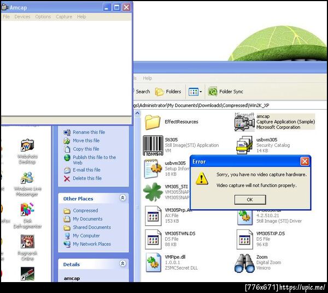Select the VM305_STI clover icon
The height and width of the screenshot is (293, 328).
click(153, 192)
